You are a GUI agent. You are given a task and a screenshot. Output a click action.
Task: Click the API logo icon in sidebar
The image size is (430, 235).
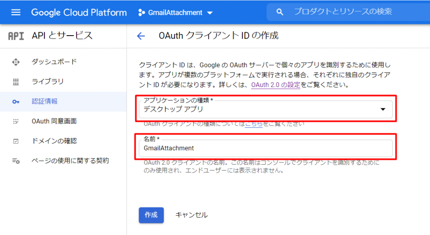(x=16, y=36)
